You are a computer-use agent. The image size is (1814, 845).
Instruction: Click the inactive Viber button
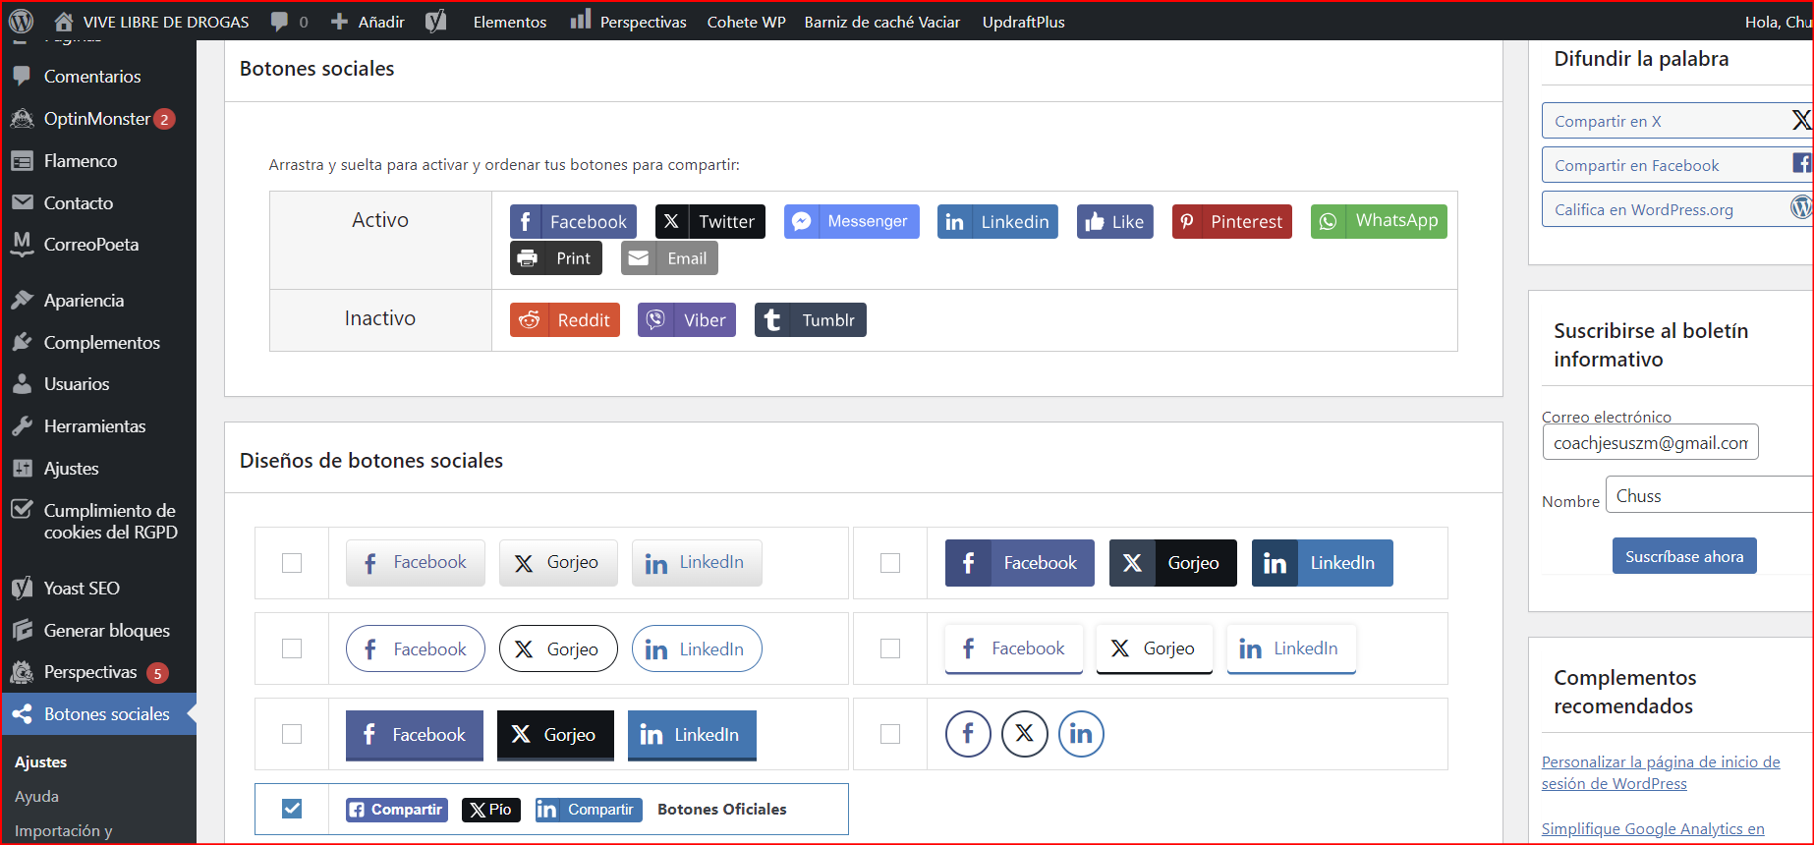point(687,319)
